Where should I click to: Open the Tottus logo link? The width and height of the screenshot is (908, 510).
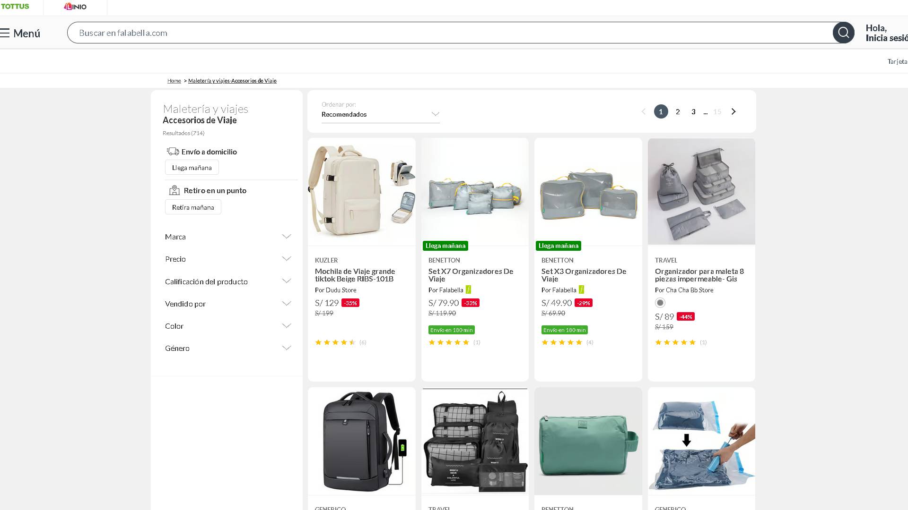(x=15, y=7)
